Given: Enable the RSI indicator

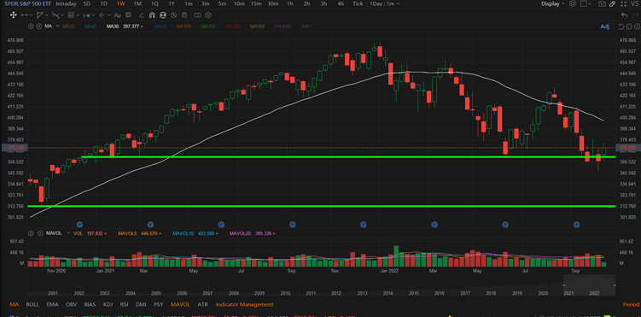Looking at the screenshot, I should (x=125, y=304).
